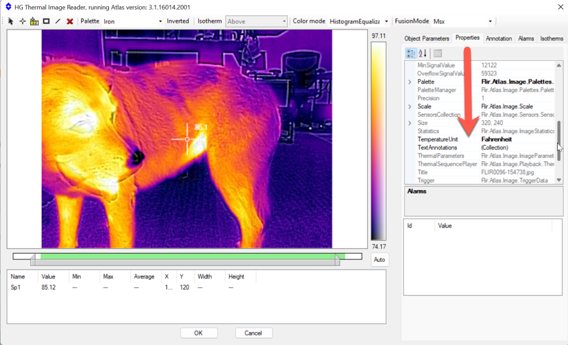Open the Palette dropdown showing Iron
This screenshot has height=345, width=568.
click(133, 21)
